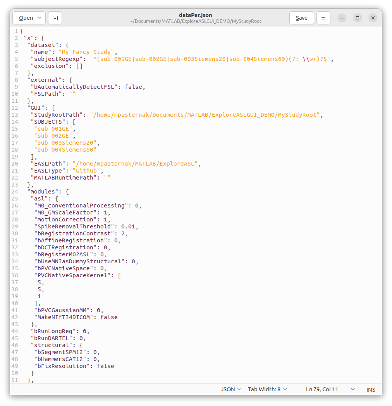Click the "bRunDARTEL" key
Viewport: 392px width, 406px height.
click(x=52, y=339)
